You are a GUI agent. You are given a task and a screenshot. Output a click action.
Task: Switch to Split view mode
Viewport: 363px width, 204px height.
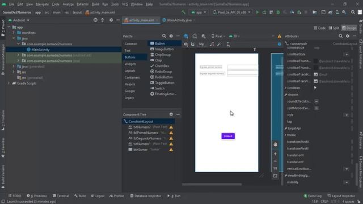[334, 28]
